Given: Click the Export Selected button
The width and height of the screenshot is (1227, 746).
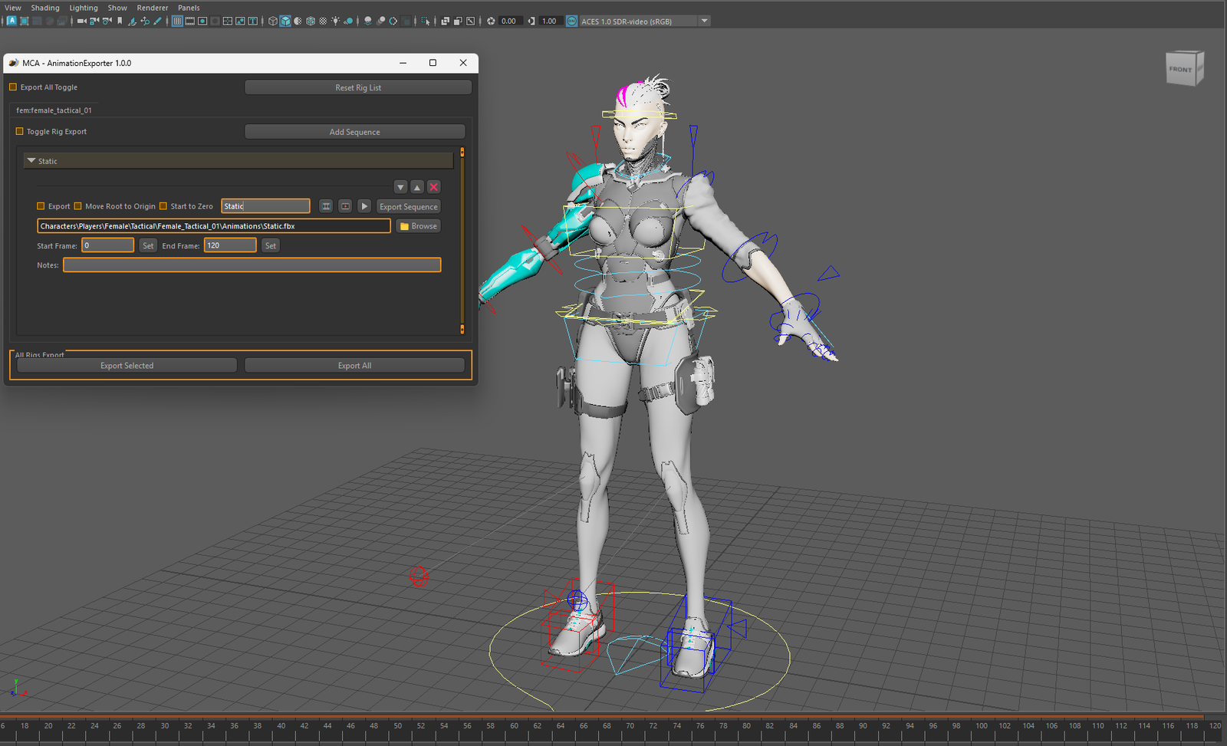Looking at the screenshot, I should pyautogui.click(x=127, y=366).
